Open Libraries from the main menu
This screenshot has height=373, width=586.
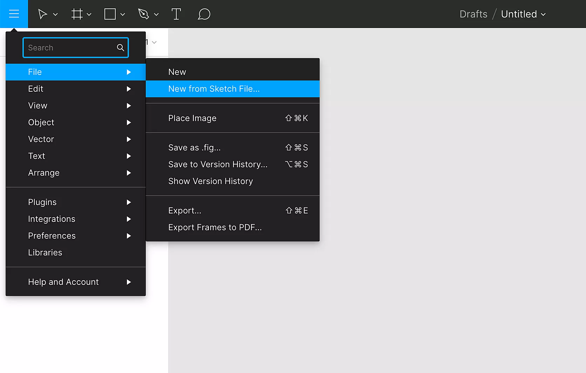[x=45, y=253]
